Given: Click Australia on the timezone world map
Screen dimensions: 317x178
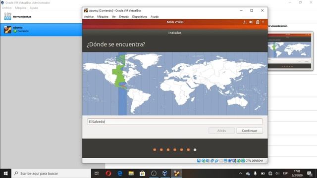Looking at the screenshot, I should [x=238, y=101].
